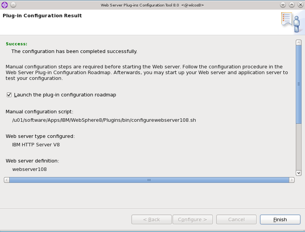The width and height of the screenshot is (305, 232).
Task: Click the Web server type configured label
Action: point(40,136)
